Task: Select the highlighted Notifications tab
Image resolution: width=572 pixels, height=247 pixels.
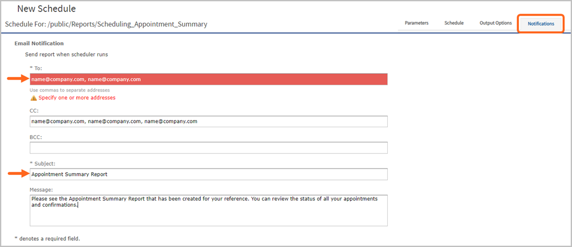Action: [x=541, y=24]
